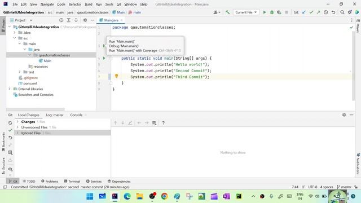The width and height of the screenshot is (361, 203).
Task: Click 4 spaces indent setting in status bar
Action: (327, 187)
